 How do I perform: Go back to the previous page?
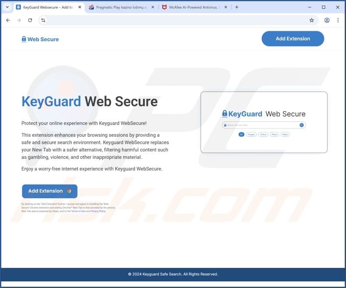coord(8,20)
